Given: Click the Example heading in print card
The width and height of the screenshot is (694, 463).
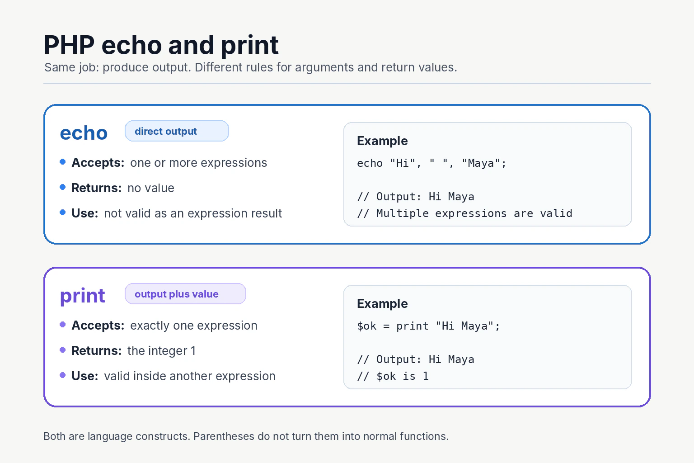Looking at the screenshot, I should (x=382, y=304).
